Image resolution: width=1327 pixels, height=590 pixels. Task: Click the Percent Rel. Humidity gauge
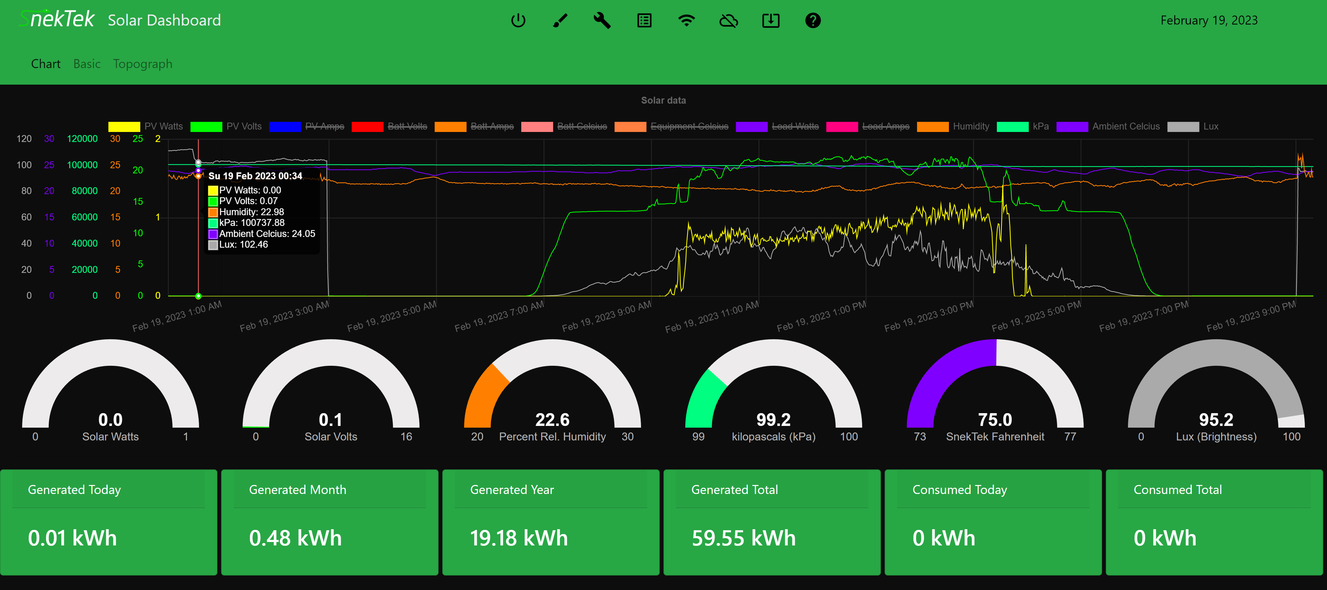click(x=552, y=391)
